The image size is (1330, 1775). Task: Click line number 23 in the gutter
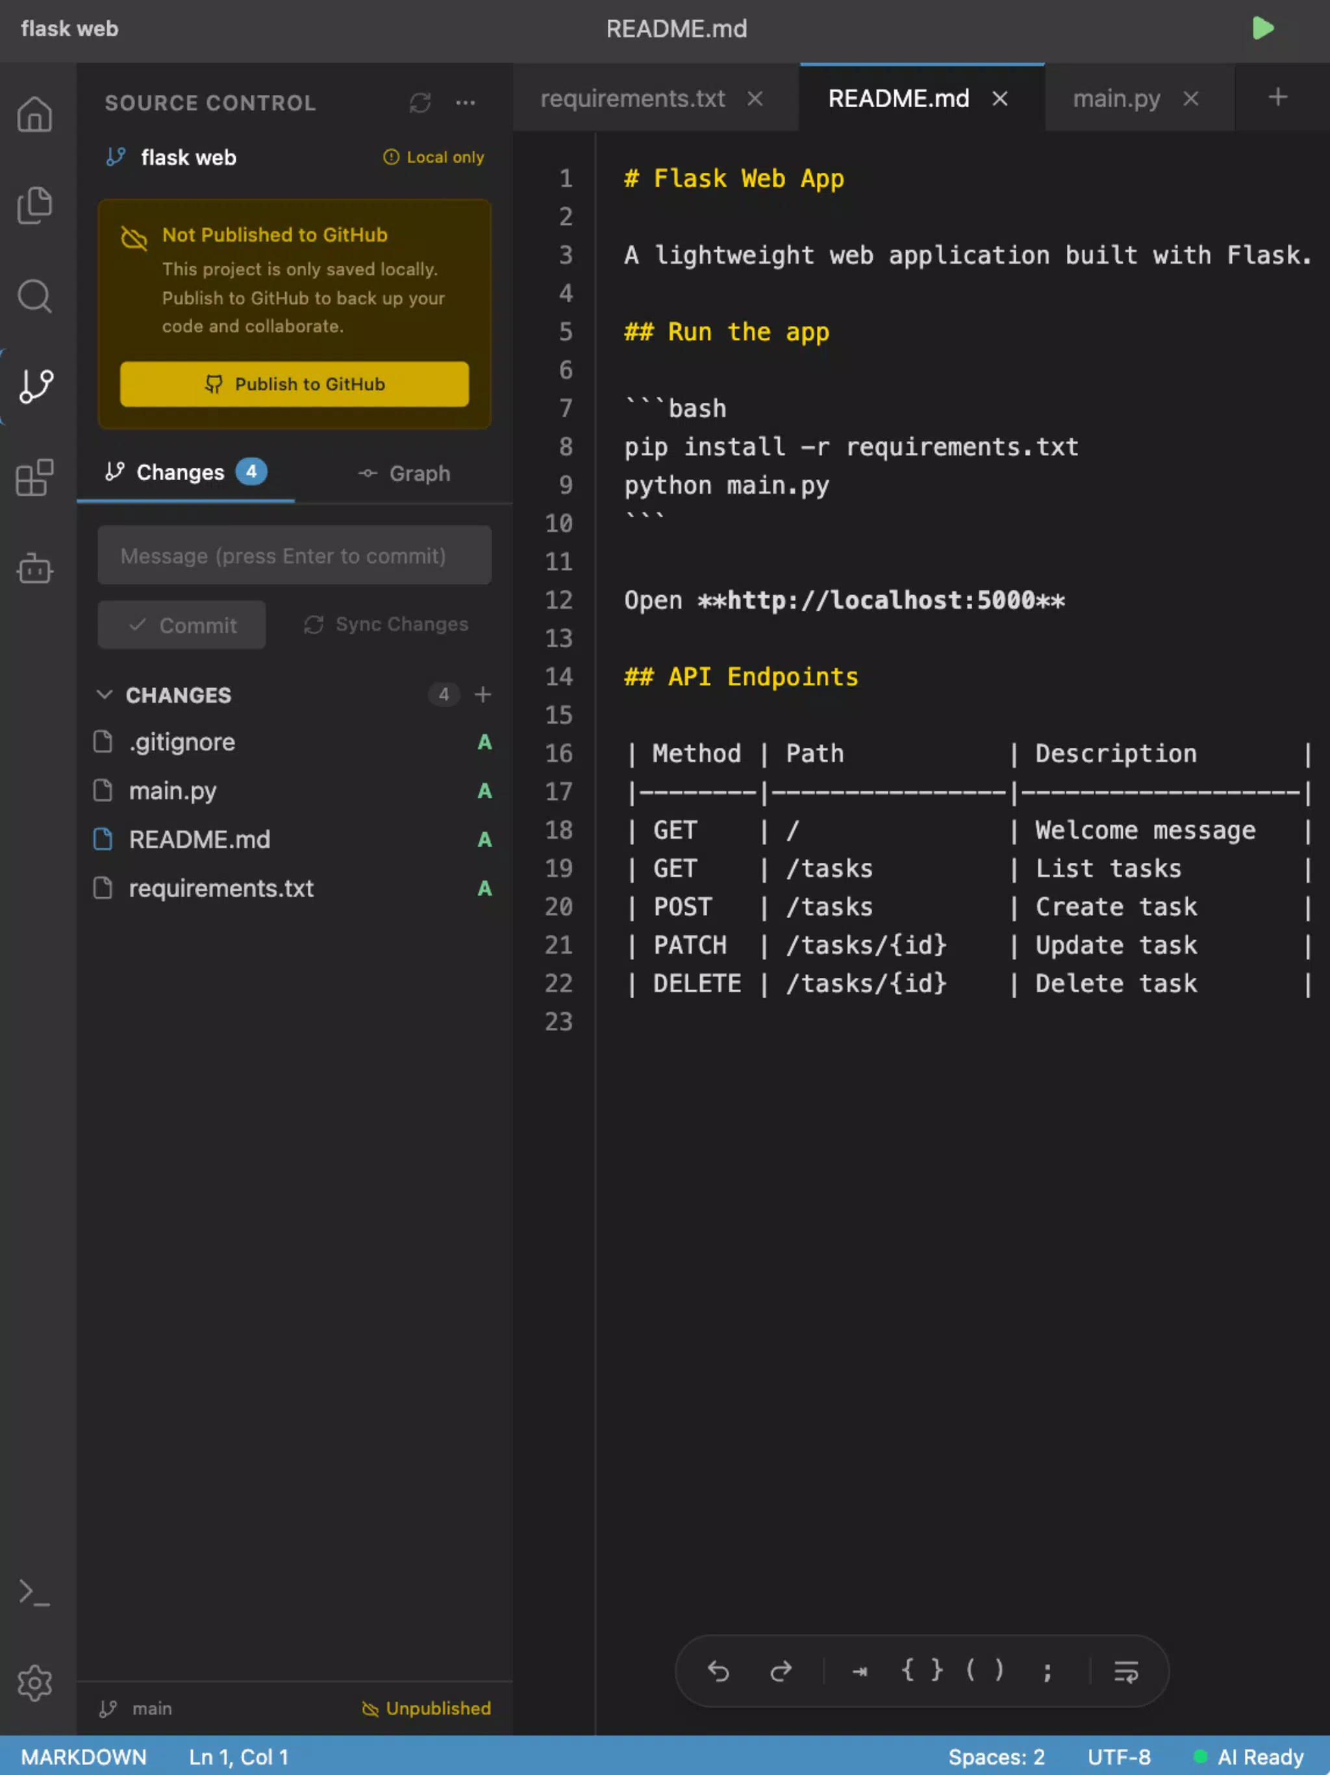click(558, 1021)
